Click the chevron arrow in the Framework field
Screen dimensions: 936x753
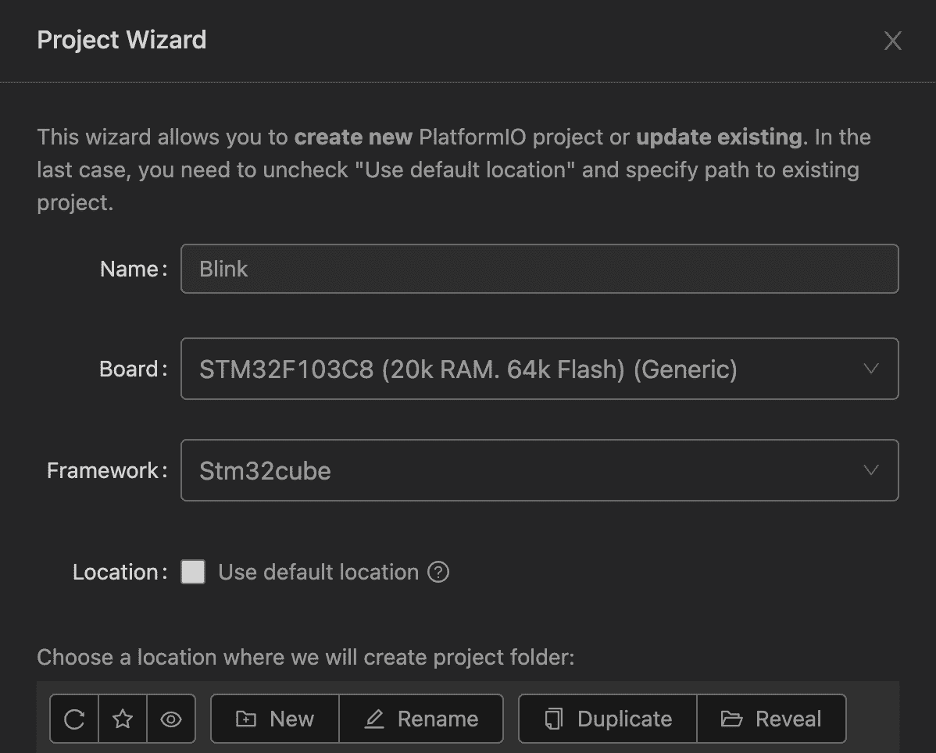pyautogui.click(x=871, y=470)
